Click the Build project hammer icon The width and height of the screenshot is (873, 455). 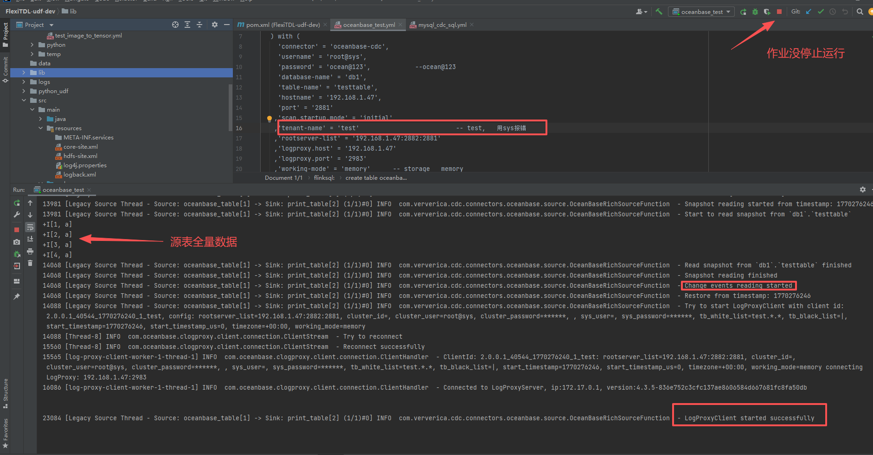click(659, 12)
